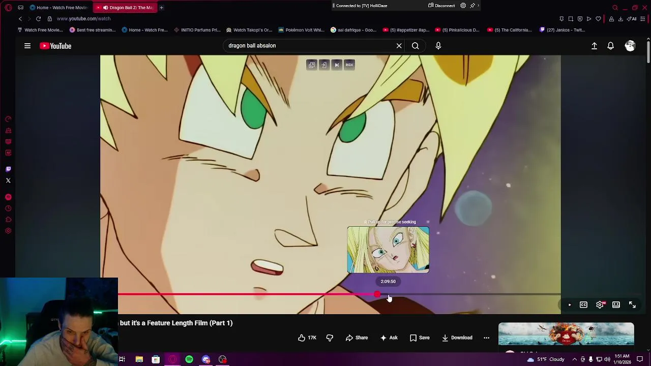Open YouTube notifications bell
651x366 pixels.
[611, 46]
